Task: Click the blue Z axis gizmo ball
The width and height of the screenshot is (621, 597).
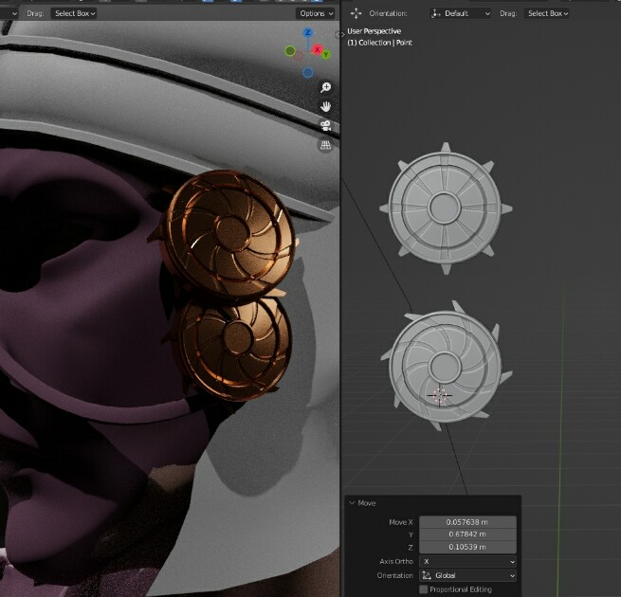Action: [x=308, y=30]
